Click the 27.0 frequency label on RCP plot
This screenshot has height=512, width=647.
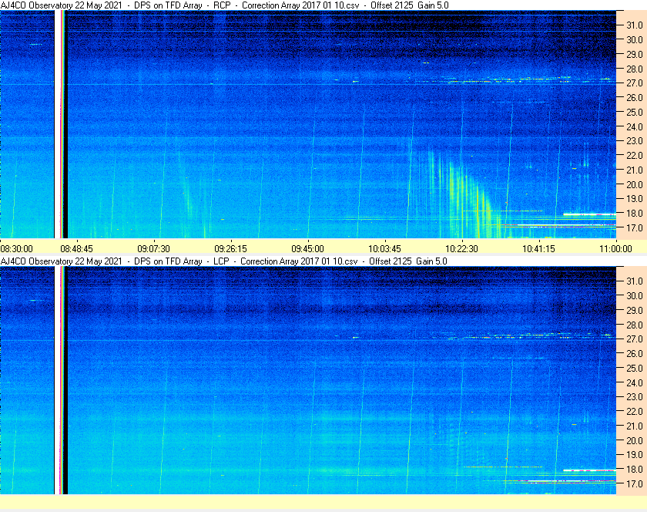635,83
